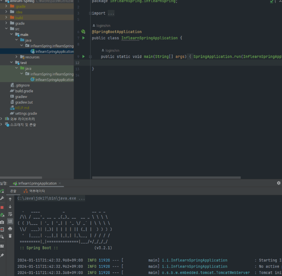This screenshot has height=276, width=282.
Task: Expand 외부 라이브러리 node
Action: click(1, 119)
